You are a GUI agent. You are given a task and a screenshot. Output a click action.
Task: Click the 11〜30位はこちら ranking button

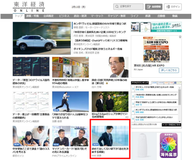(171, 125)
